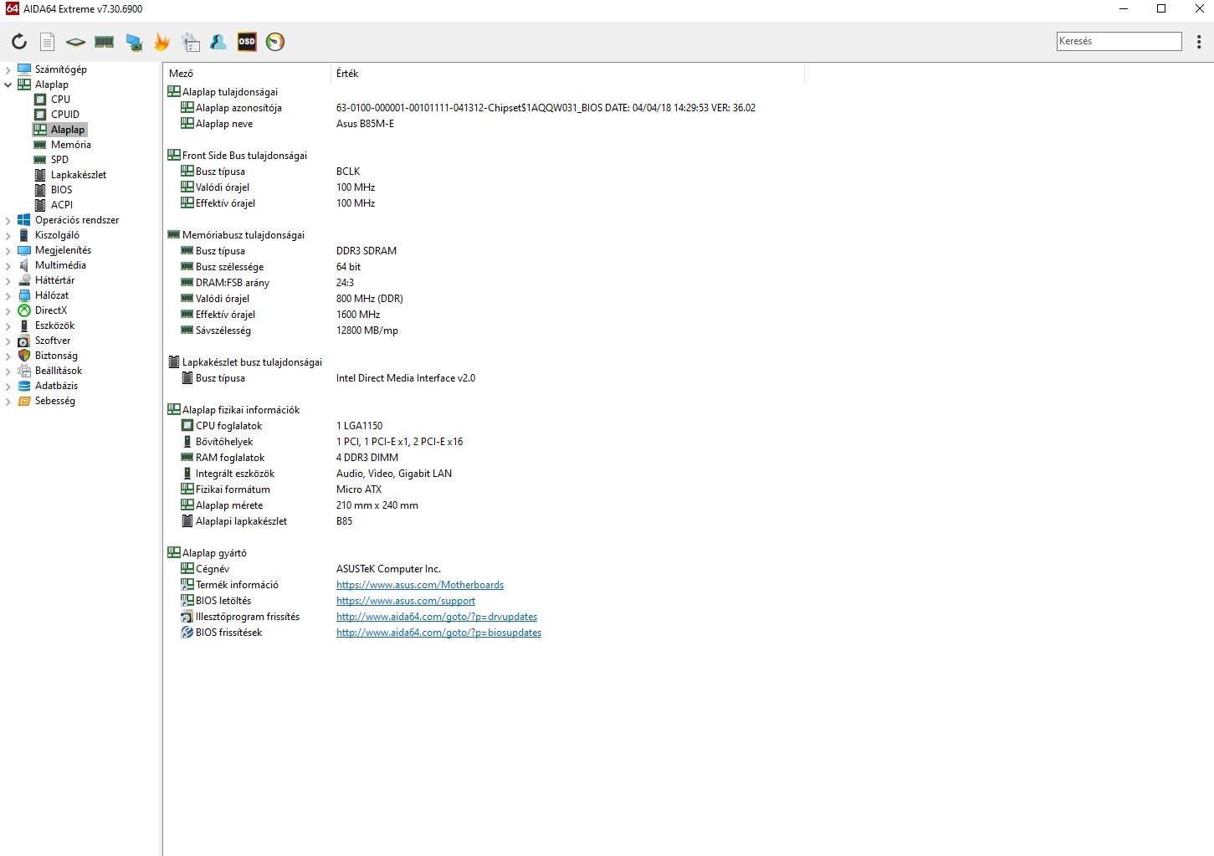Click the user profile toolbar icon

tap(218, 42)
